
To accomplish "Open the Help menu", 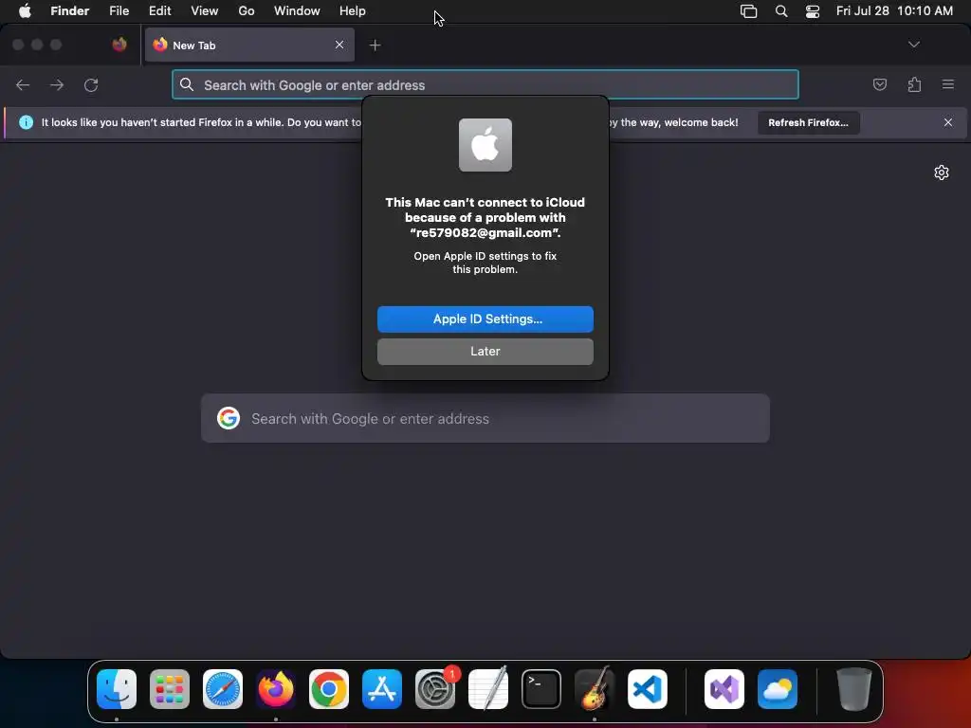I will point(353,11).
